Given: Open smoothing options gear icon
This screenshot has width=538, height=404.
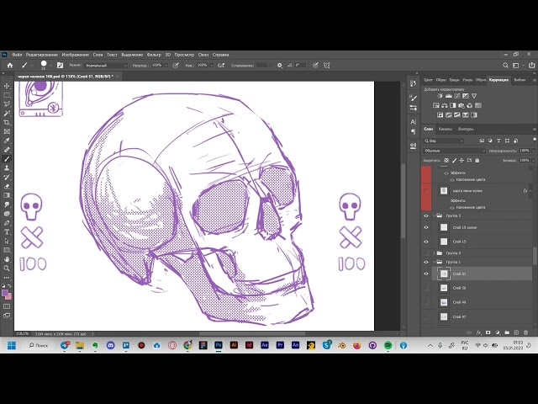Looking at the screenshot, I should coord(280,66).
